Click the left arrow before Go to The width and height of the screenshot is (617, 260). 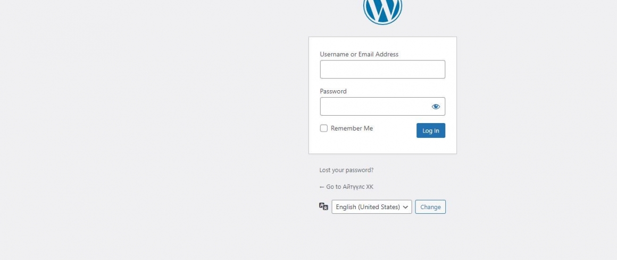[322, 187]
